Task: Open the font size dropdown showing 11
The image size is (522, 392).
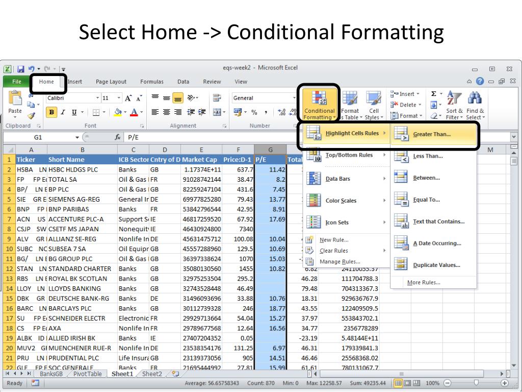Action: (118, 98)
